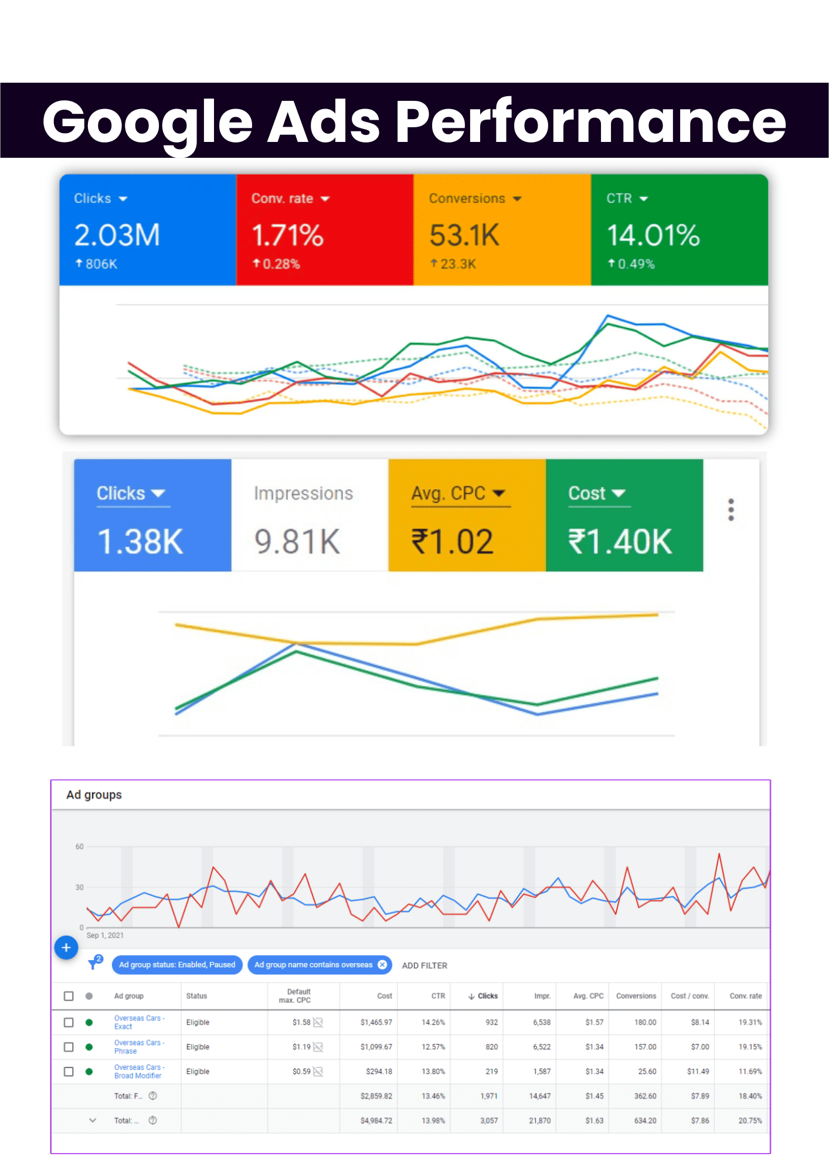This screenshot has height=1173, width=829.
Task: Click 'Ad group name contains overseas' chip text
Action: click(x=313, y=964)
